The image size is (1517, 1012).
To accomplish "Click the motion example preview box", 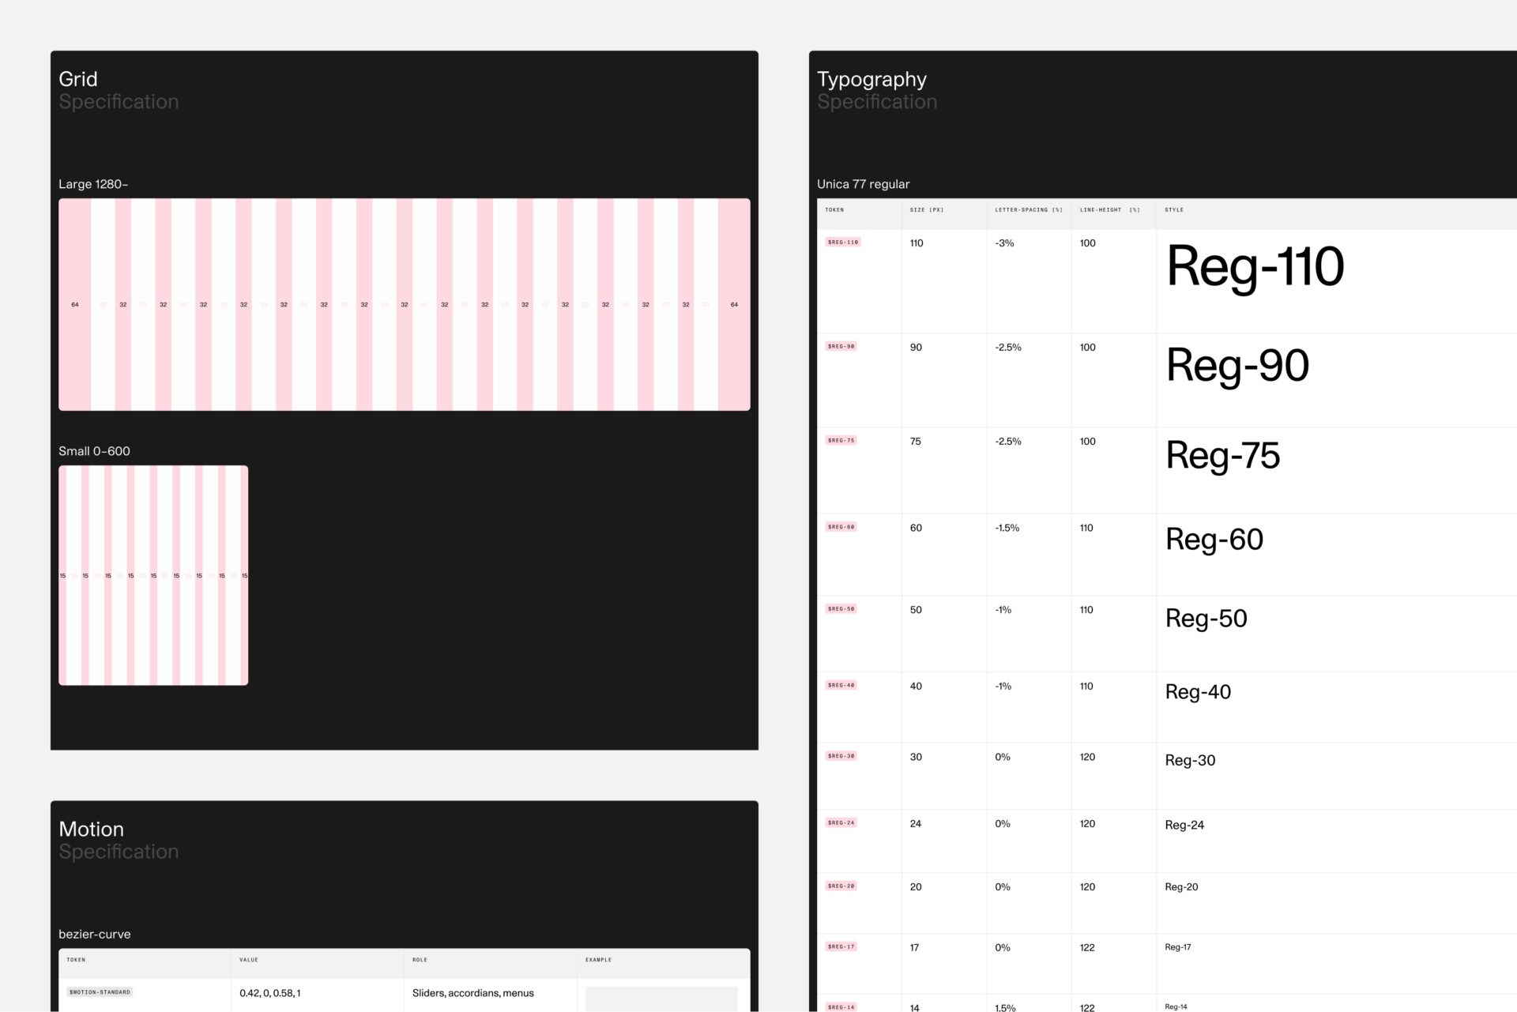I will point(661,998).
